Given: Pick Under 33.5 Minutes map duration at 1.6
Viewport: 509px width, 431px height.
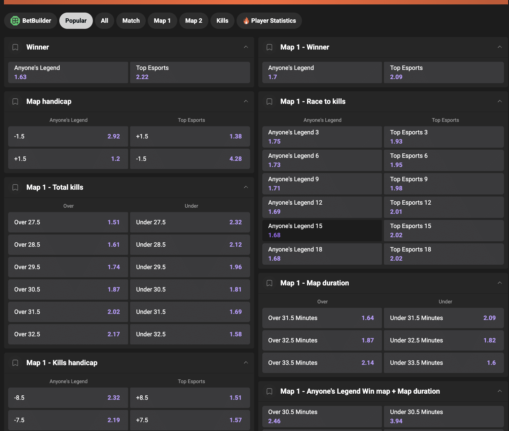Looking at the screenshot, I should [x=444, y=363].
